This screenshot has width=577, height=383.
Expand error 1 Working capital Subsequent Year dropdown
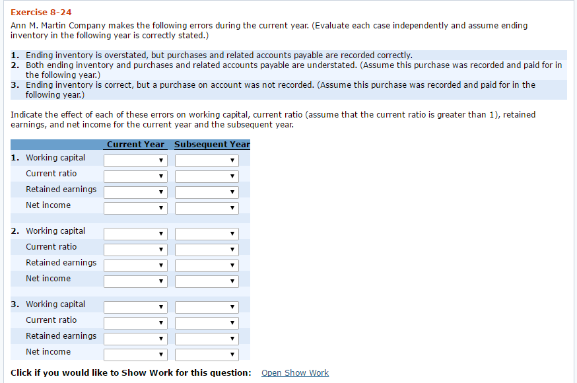click(x=207, y=160)
